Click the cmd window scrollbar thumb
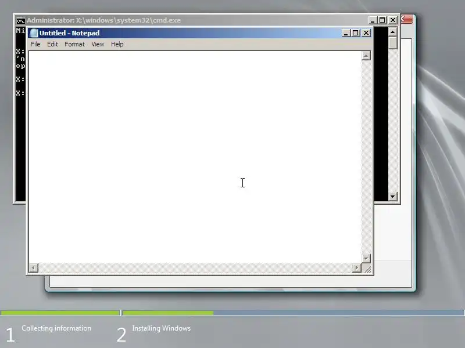Image resolution: width=465 pixels, height=348 pixels. 393,42
